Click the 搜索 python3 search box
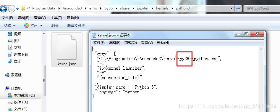The width and height of the screenshot is (280, 112). click(x=262, y=8)
